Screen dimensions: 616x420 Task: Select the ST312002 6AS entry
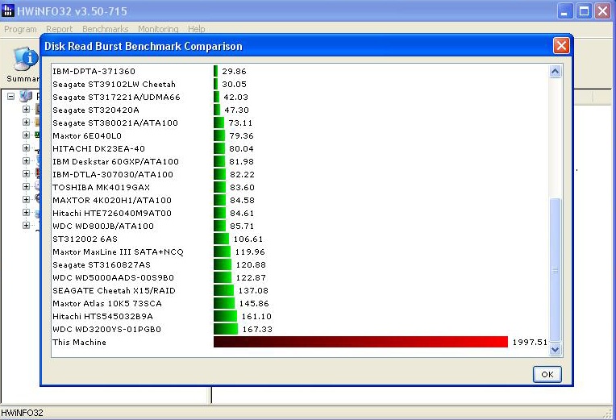[x=85, y=239]
